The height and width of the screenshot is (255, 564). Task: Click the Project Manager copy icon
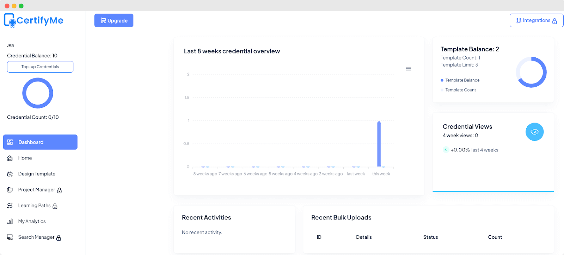pos(10,190)
